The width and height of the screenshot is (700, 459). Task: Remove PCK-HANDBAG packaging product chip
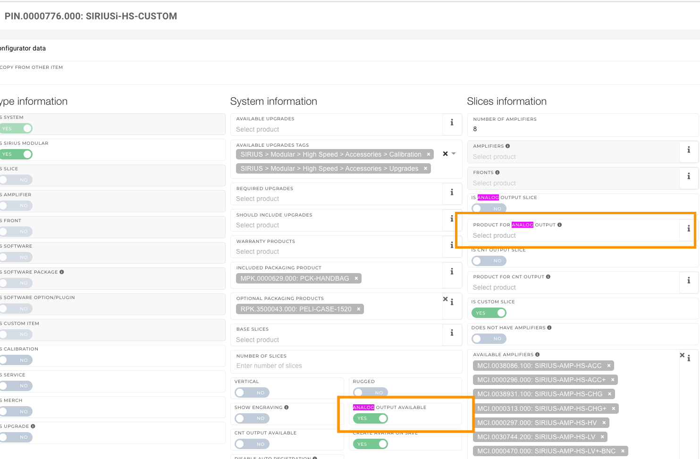click(356, 278)
